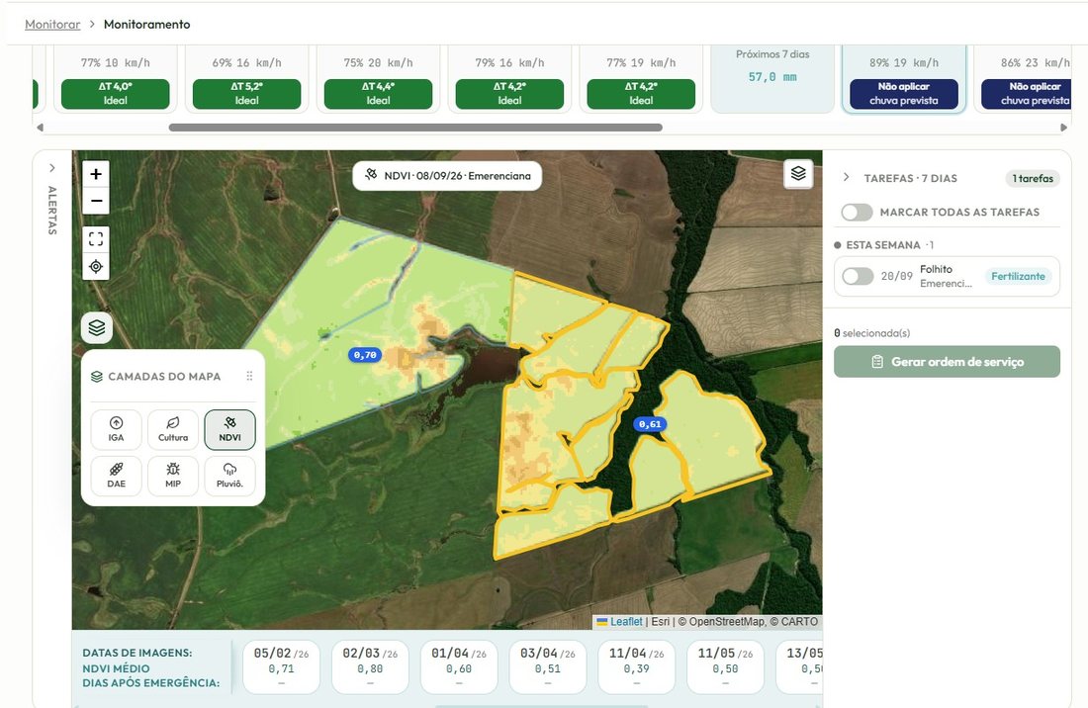Viewport: 1088px width, 708px height.
Task: Open the Monitorar breadcrumb link
Action: coord(52,25)
